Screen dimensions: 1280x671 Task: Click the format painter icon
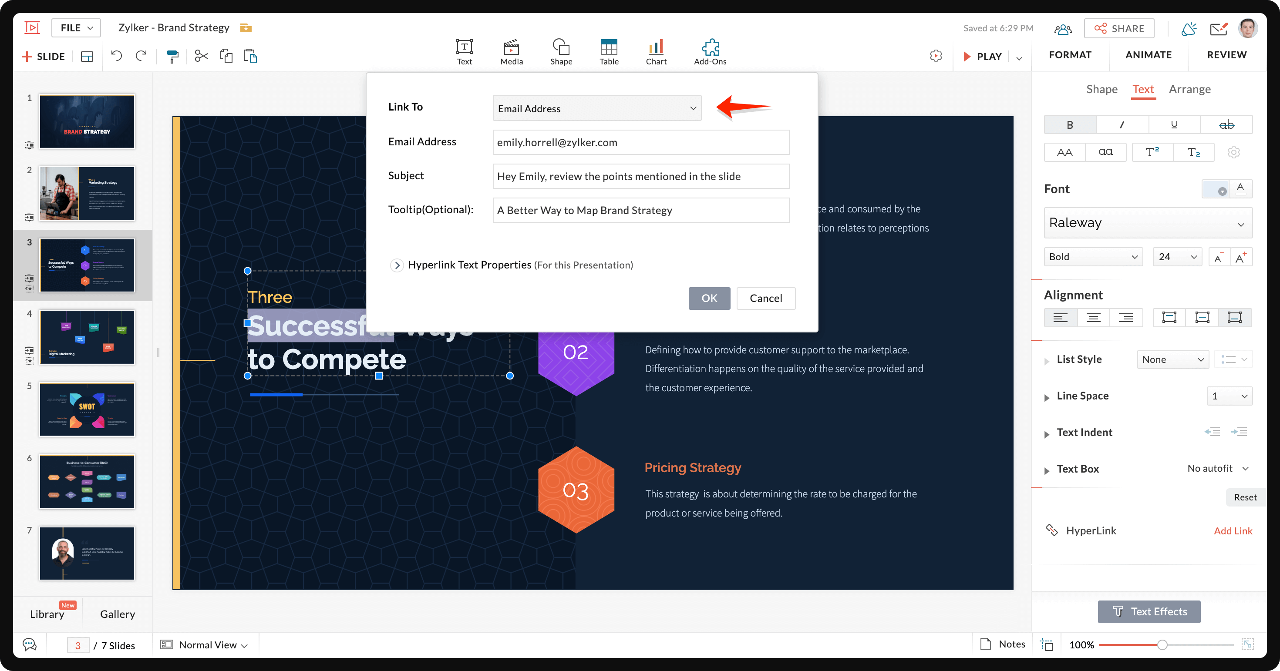pyautogui.click(x=172, y=57)
